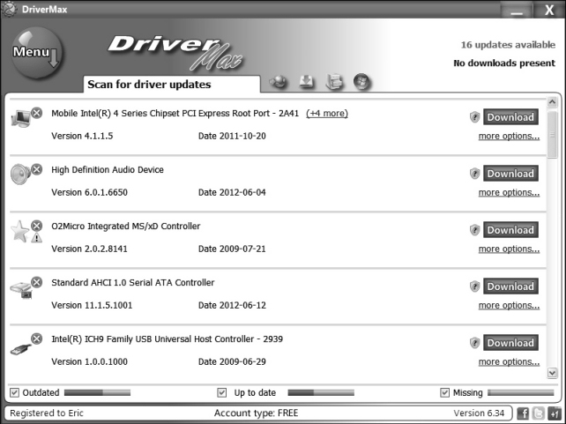Click the Registered to Eric status text
566x424 pixels.
coord(47,413)
